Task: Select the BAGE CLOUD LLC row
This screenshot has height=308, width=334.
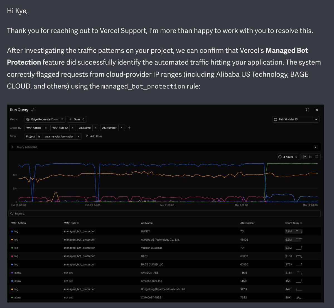Action: click(164, 265)
